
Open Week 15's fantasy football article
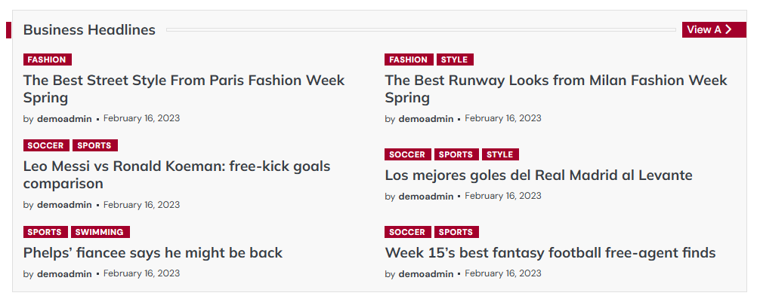[549, 253]
